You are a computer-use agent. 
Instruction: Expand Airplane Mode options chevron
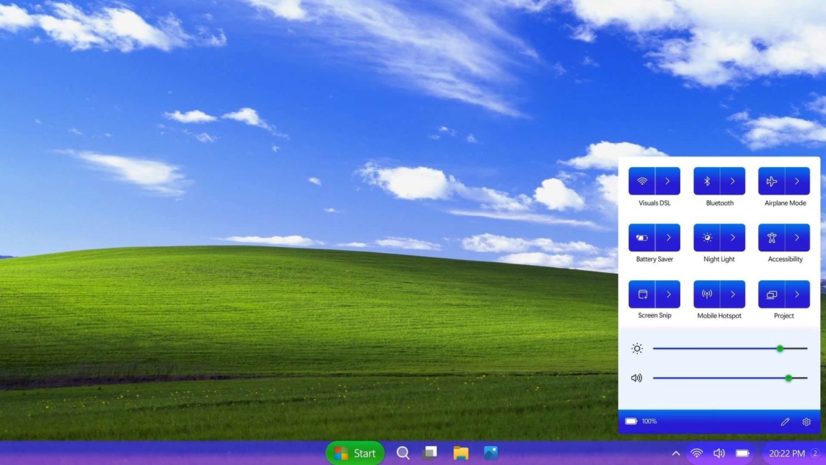[797, 181]
